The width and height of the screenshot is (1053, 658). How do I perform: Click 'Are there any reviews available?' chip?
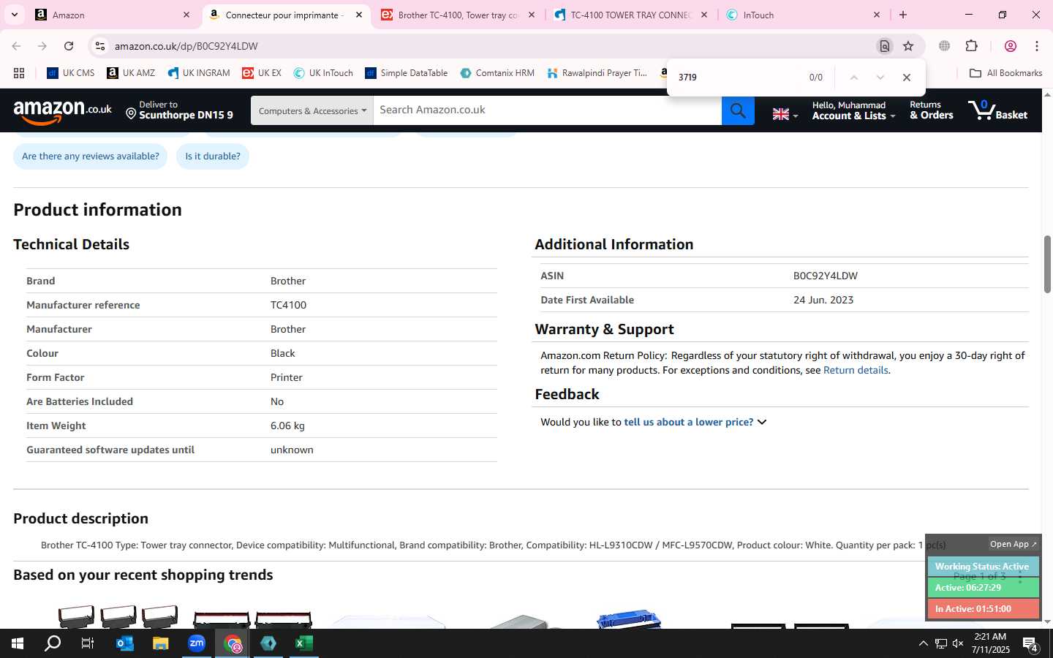(91, 156)
